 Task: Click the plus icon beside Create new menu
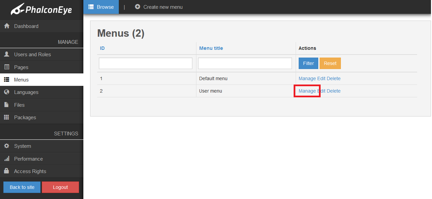click(x=137, y=7)
